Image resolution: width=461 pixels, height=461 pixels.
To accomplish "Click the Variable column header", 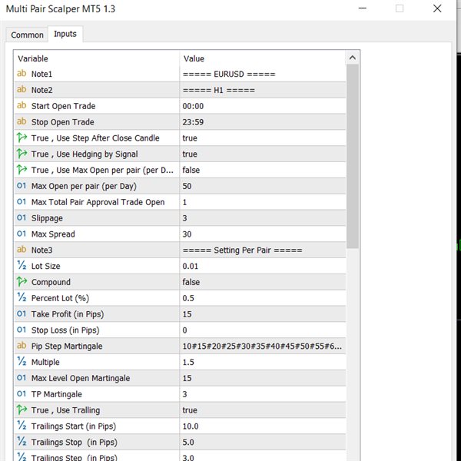I will click(97, 58).
